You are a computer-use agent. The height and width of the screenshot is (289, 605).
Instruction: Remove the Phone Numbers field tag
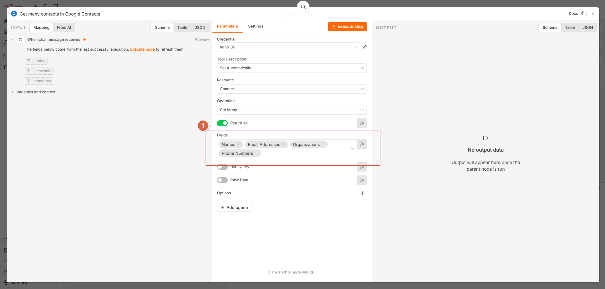(x=256, y=153)
